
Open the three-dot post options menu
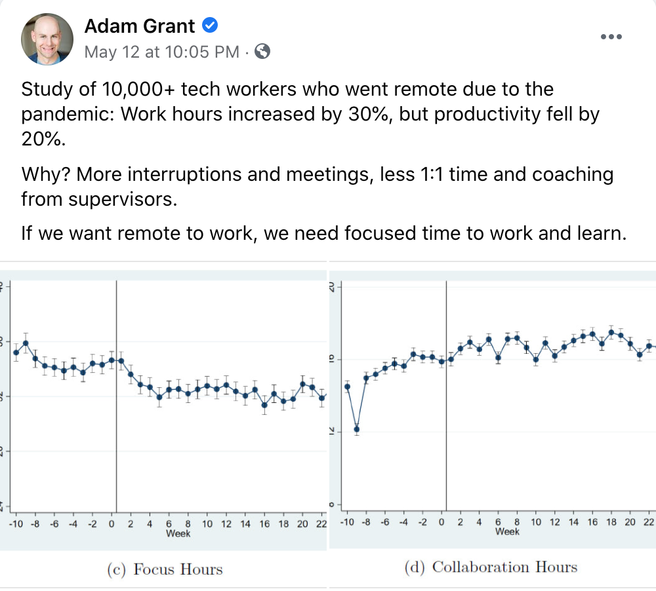(x=611, y=37)
